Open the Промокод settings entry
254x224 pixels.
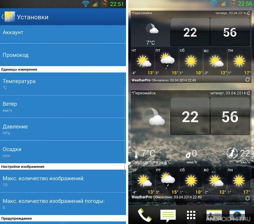click(63, 55)
